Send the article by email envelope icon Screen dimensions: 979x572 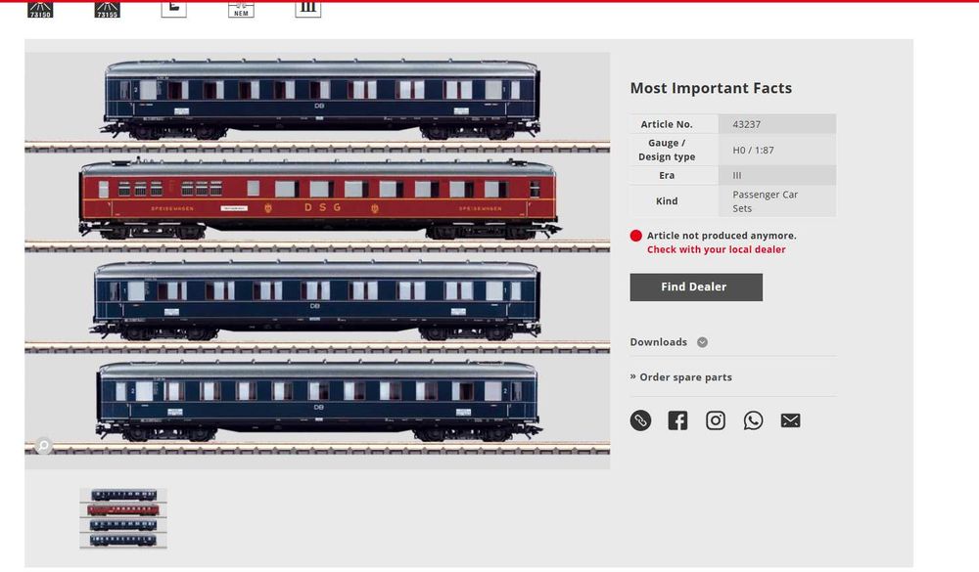tap(790, 420)
